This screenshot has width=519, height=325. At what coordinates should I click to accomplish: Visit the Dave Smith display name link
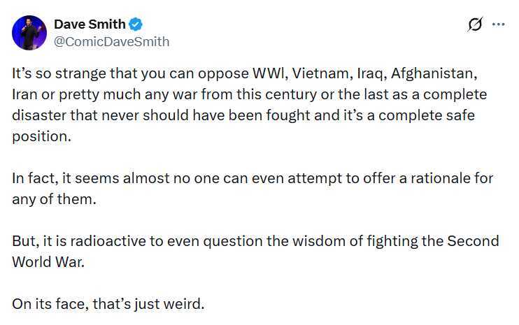click(x=90, y=24)
